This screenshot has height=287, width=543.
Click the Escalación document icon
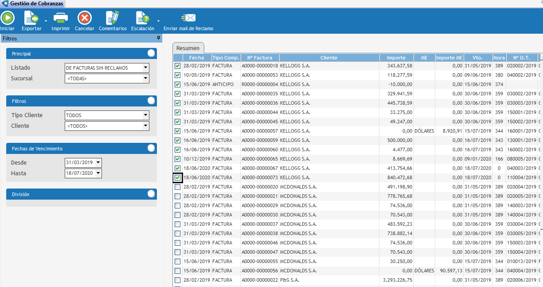tap(142, 18)
